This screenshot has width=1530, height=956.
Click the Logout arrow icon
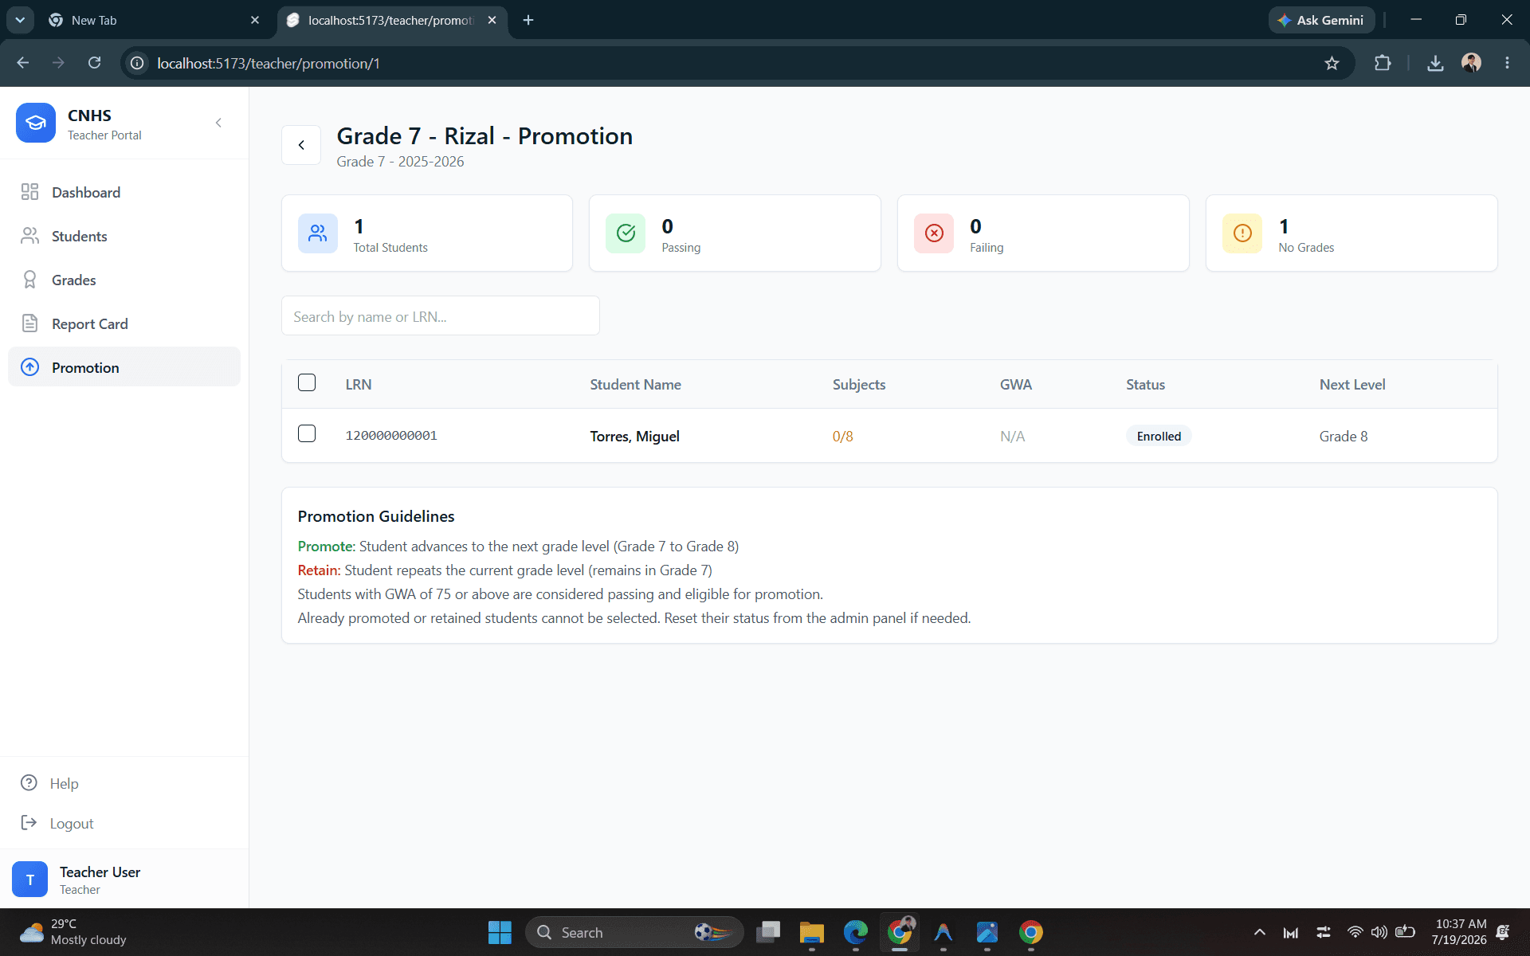[29, 822]
